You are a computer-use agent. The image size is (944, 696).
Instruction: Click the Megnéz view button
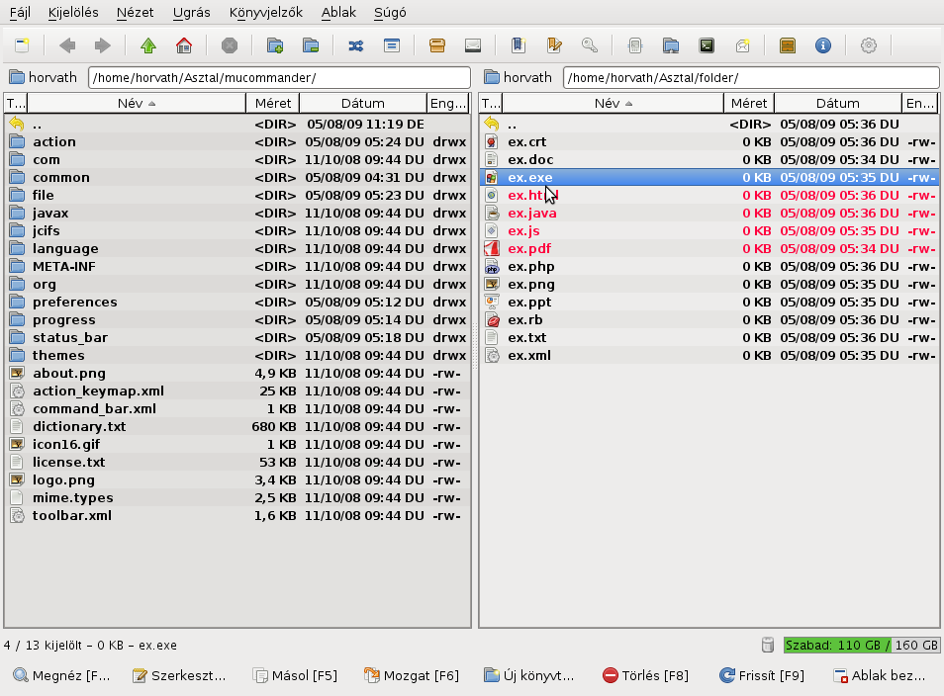pos(62,675)
